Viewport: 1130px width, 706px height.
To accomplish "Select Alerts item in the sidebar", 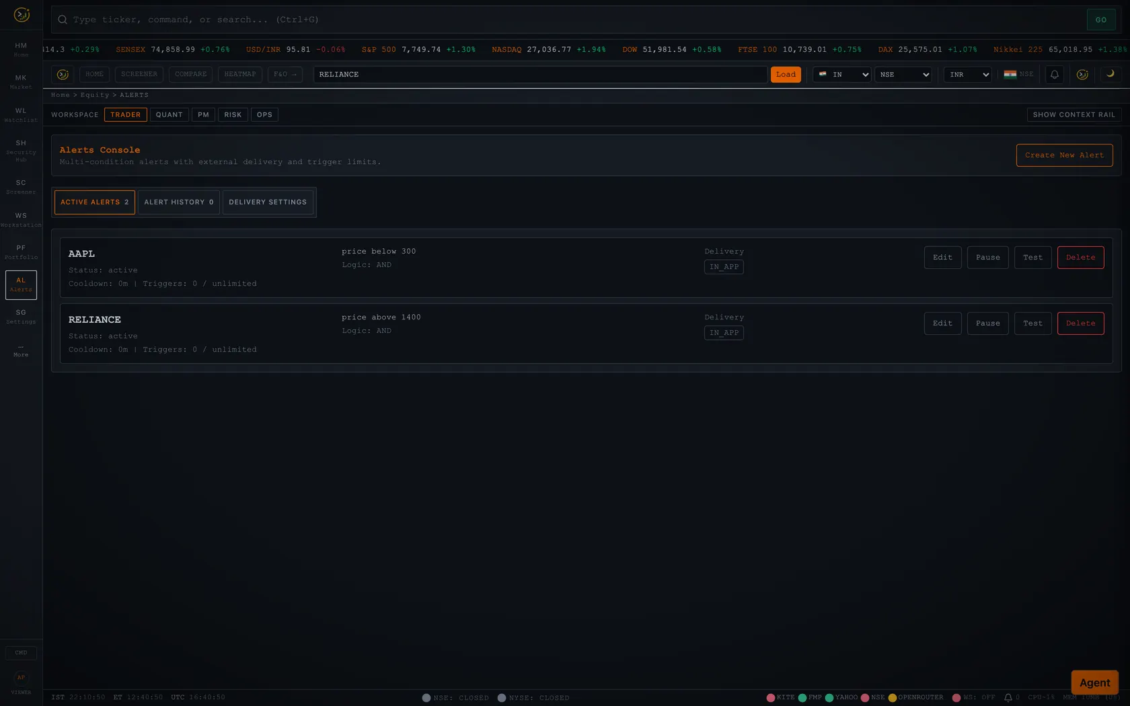I will coord(21,285).
